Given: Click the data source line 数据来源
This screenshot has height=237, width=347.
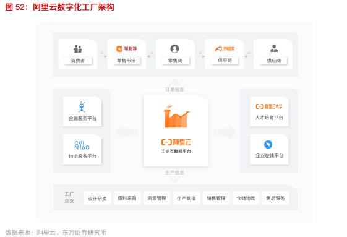Looking at the screenshot, I should (x=56, y=232).
